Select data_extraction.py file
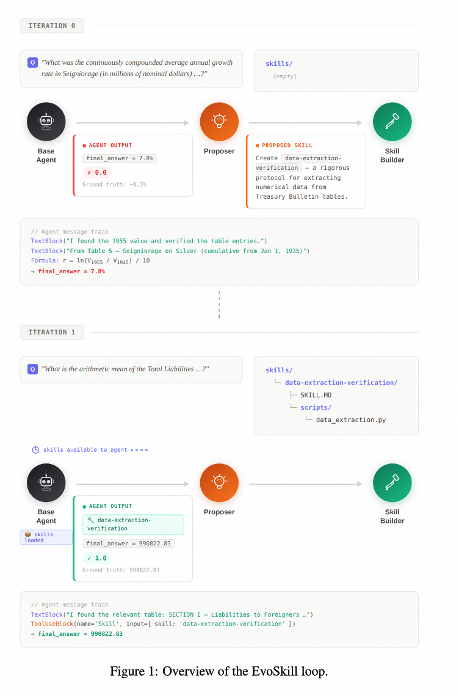The height and width of the screenshot is (697, 459). 351,419
